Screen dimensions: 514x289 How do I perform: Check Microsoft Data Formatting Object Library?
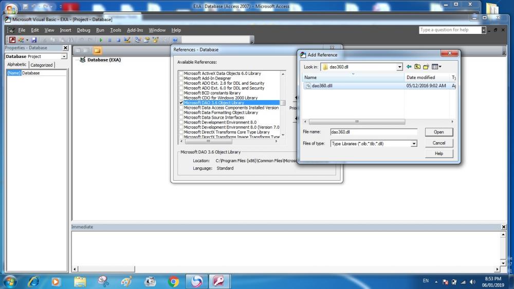point(181,112)
